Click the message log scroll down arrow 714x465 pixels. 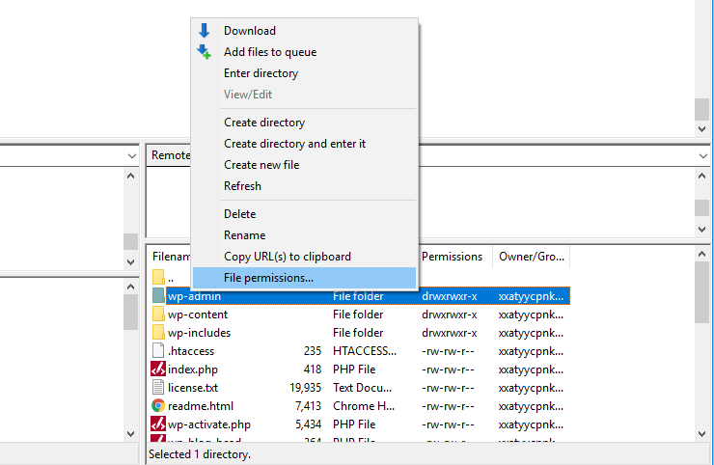(701, 129)
